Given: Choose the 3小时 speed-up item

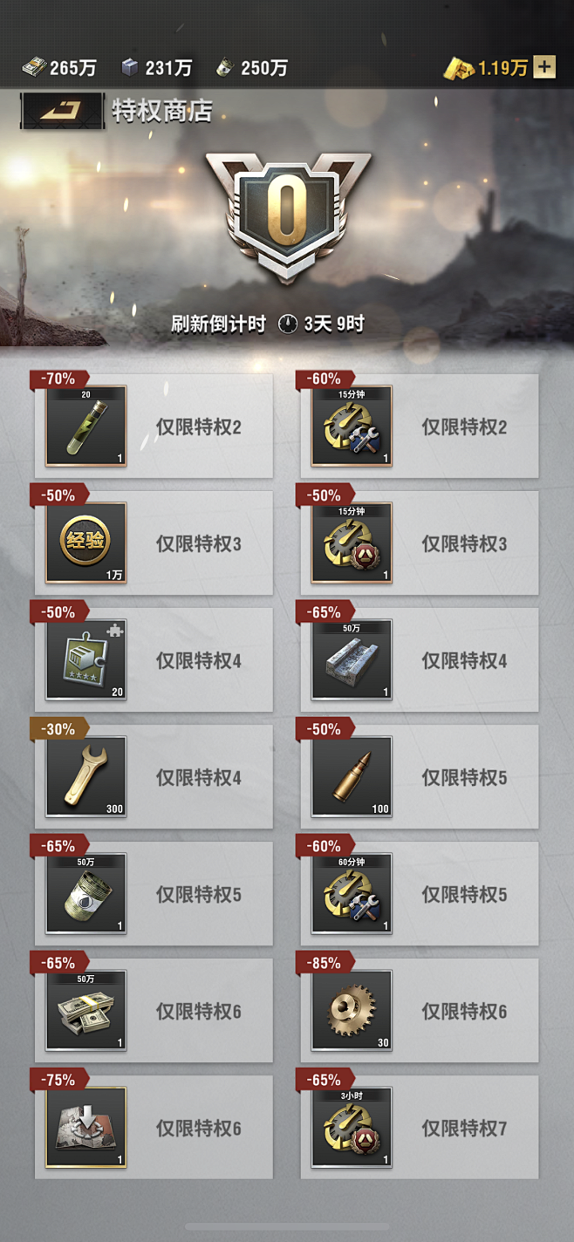Looking at the screenshot, I should (352, 1128).
